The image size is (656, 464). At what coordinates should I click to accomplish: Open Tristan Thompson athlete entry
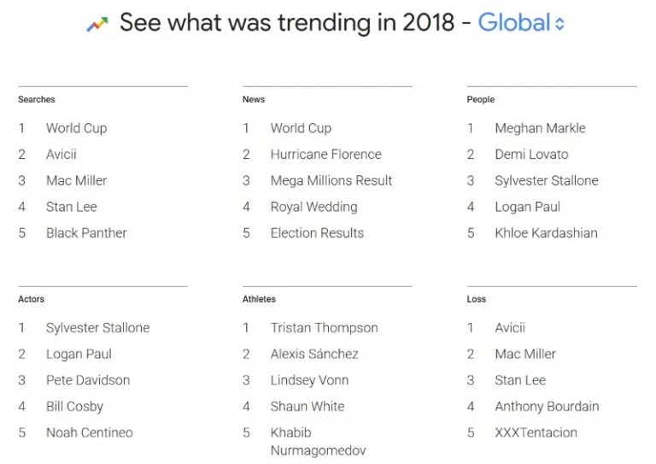325,328
